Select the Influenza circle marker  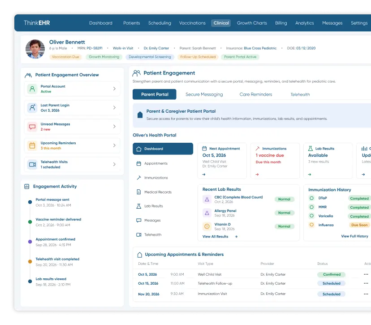coord(311,225)
